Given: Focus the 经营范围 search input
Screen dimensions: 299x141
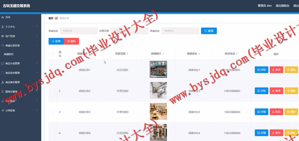Looking at the screenshot, I should 130,31.
